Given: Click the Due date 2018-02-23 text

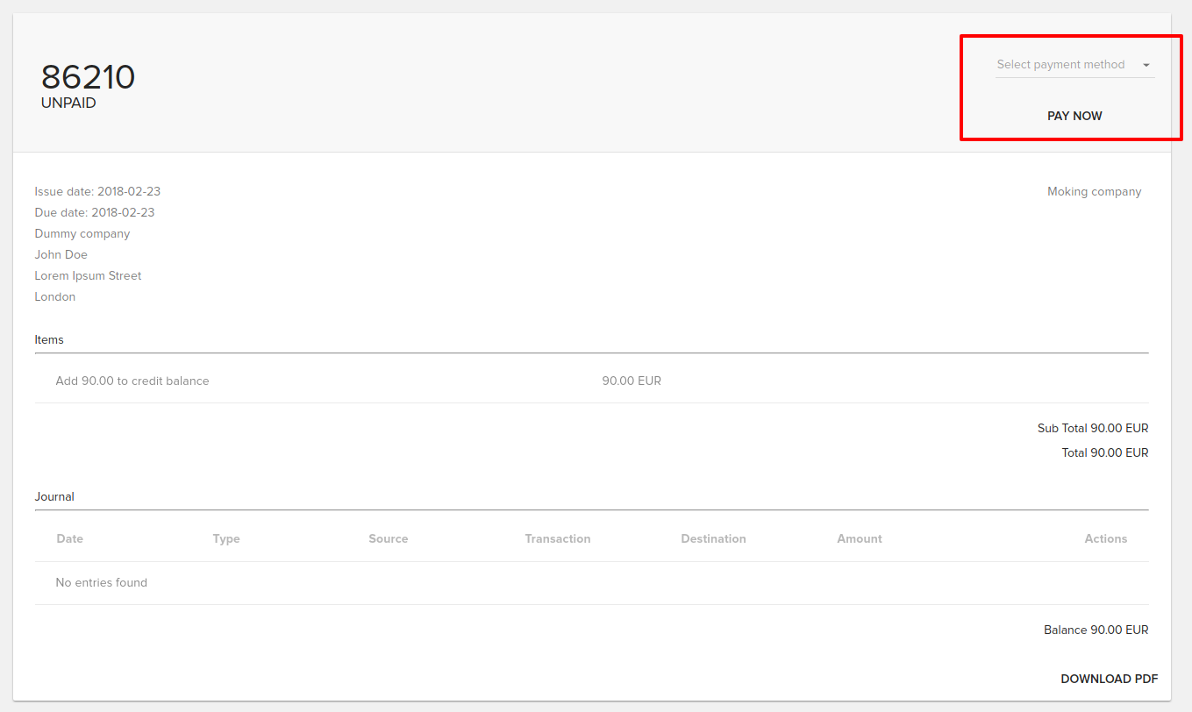Looking at the screenshot, I should coord(94,212).
